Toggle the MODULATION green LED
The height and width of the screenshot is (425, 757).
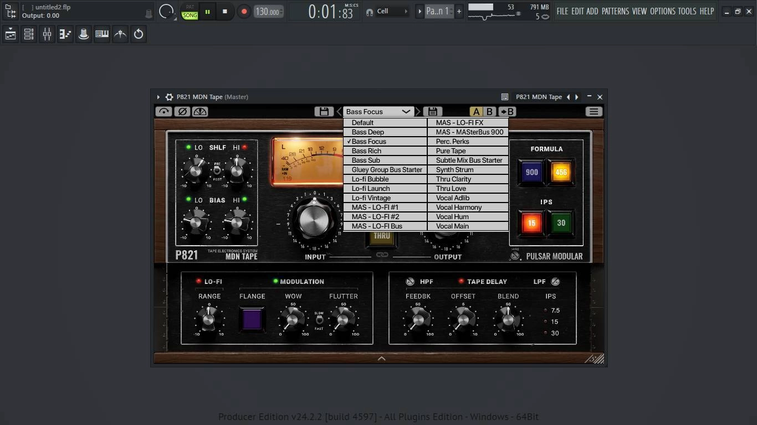(275, 282)
